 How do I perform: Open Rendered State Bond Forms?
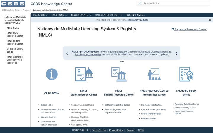[x=187, y=104]
